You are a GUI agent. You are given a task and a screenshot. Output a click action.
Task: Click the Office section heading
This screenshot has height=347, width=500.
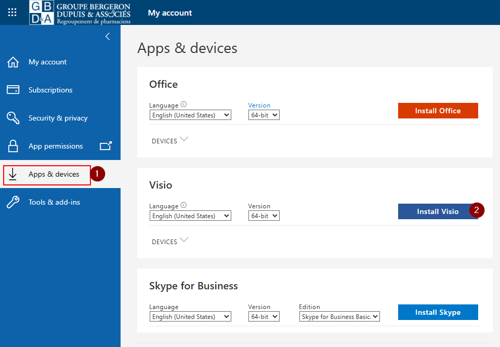coord(163,84)
